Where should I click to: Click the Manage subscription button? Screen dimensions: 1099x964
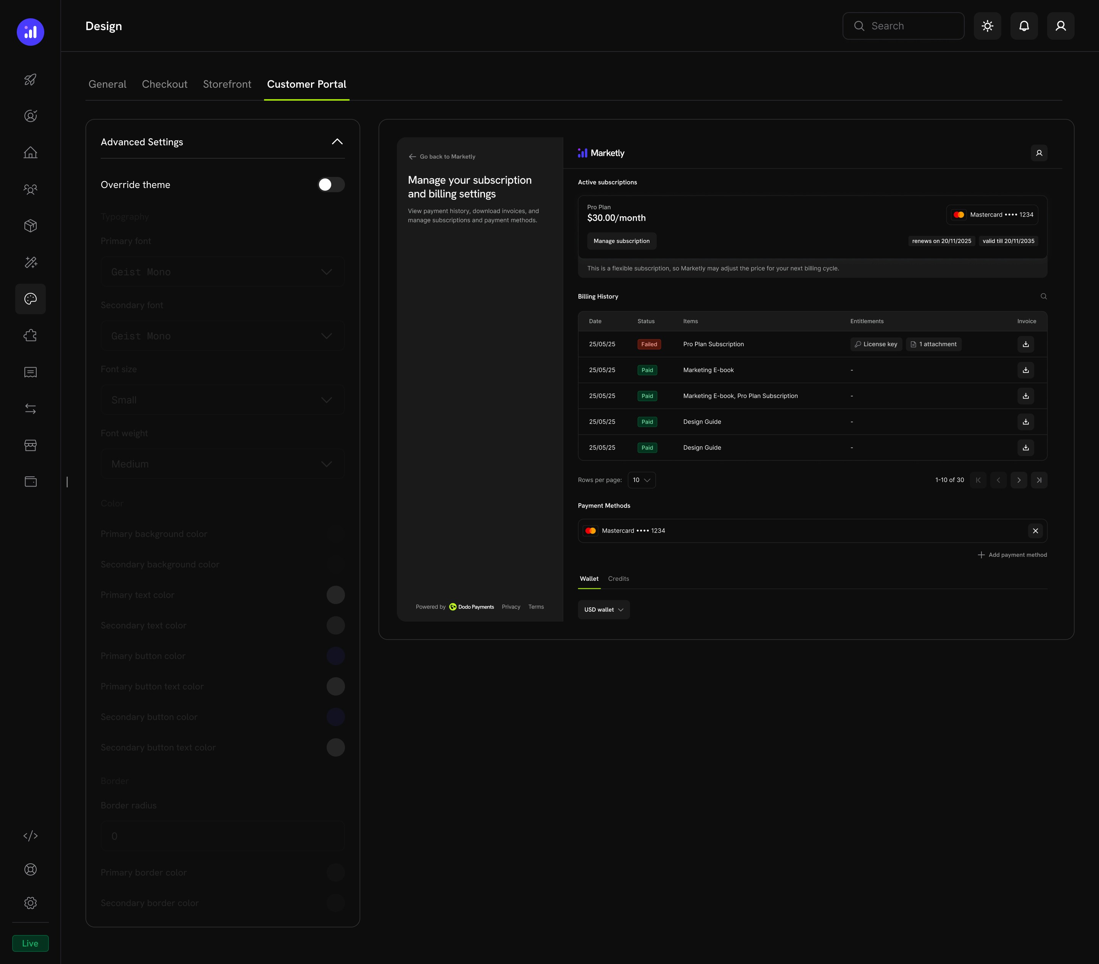pyautogui.click(x=622, y=241)
